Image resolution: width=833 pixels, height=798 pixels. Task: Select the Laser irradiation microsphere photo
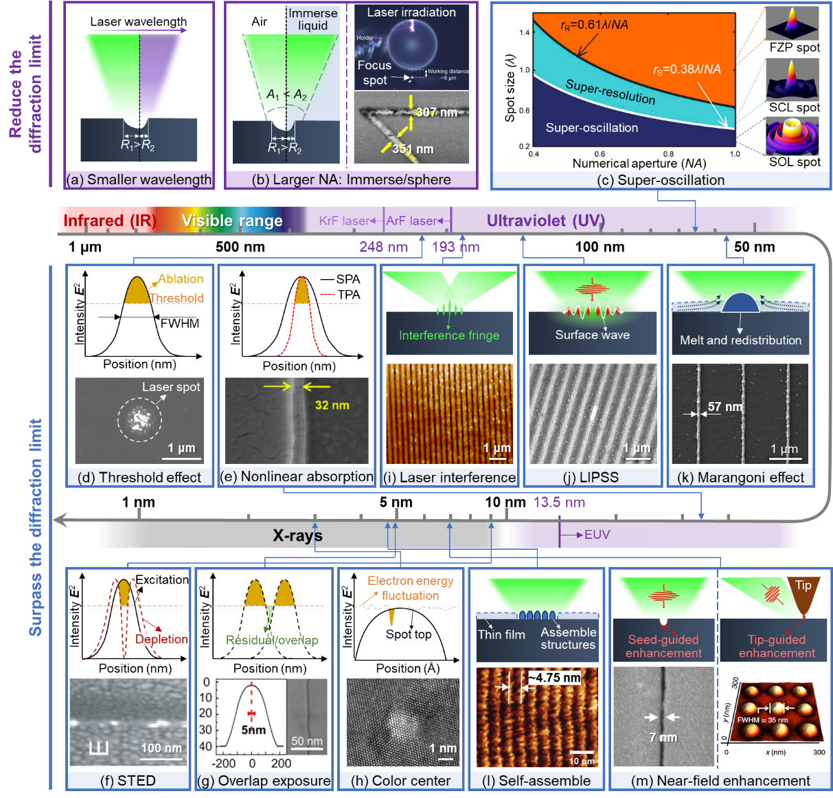[411, 47]
